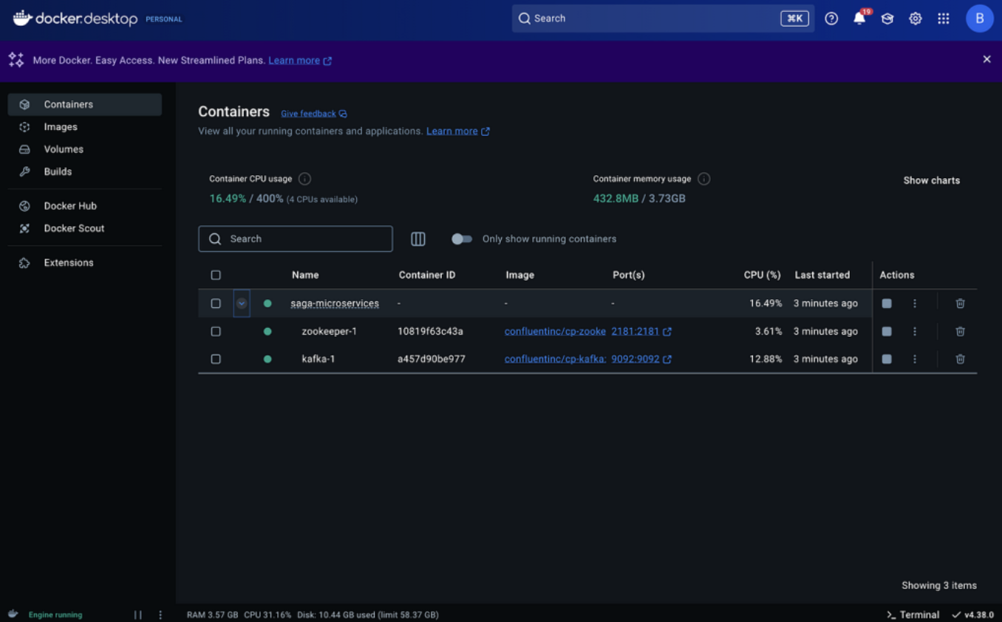Open the Learning center graduation cap icon
Screen dimensions: 1002x622
click(887, 18)
